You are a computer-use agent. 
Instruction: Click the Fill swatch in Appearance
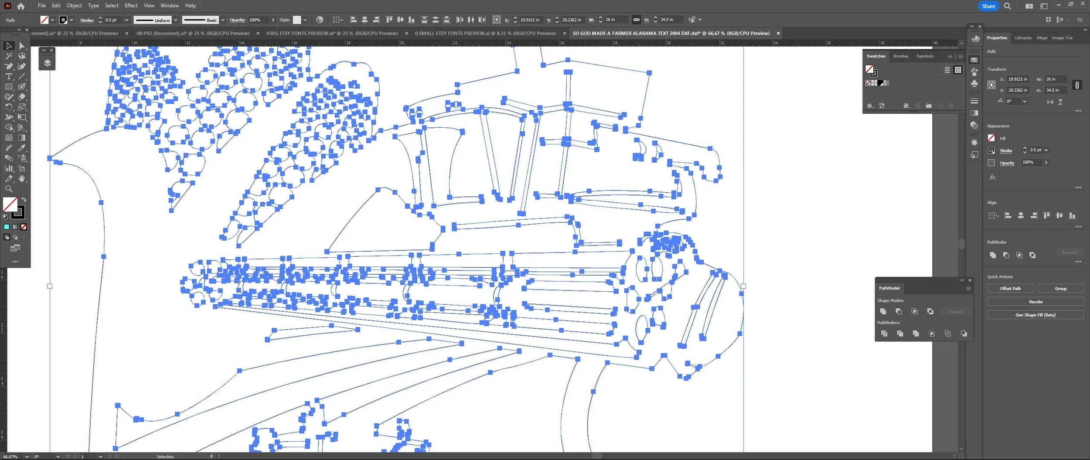(x=991, y=138)
